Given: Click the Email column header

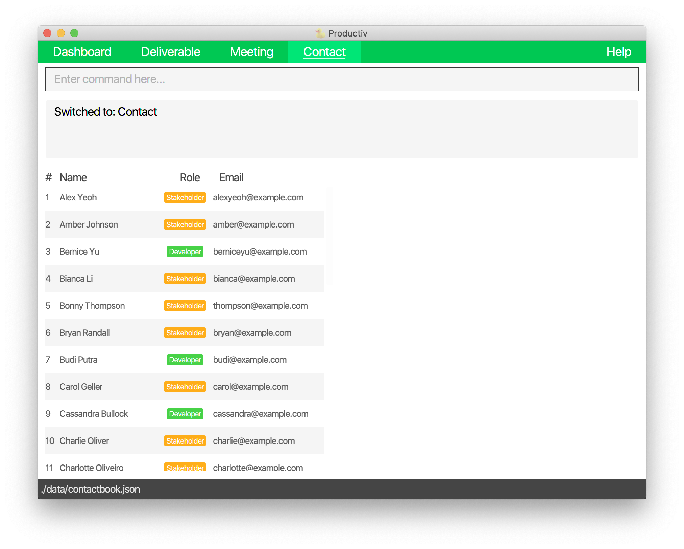Looking at the screenshot, I should (x=231, y=177).
